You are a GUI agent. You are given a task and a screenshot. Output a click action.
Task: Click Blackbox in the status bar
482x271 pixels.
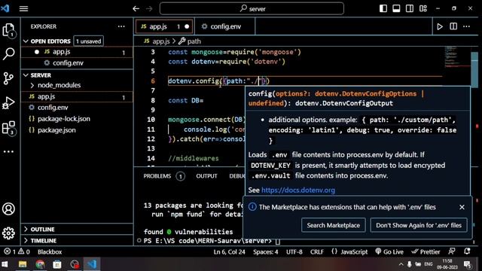(x=50, y=251)
